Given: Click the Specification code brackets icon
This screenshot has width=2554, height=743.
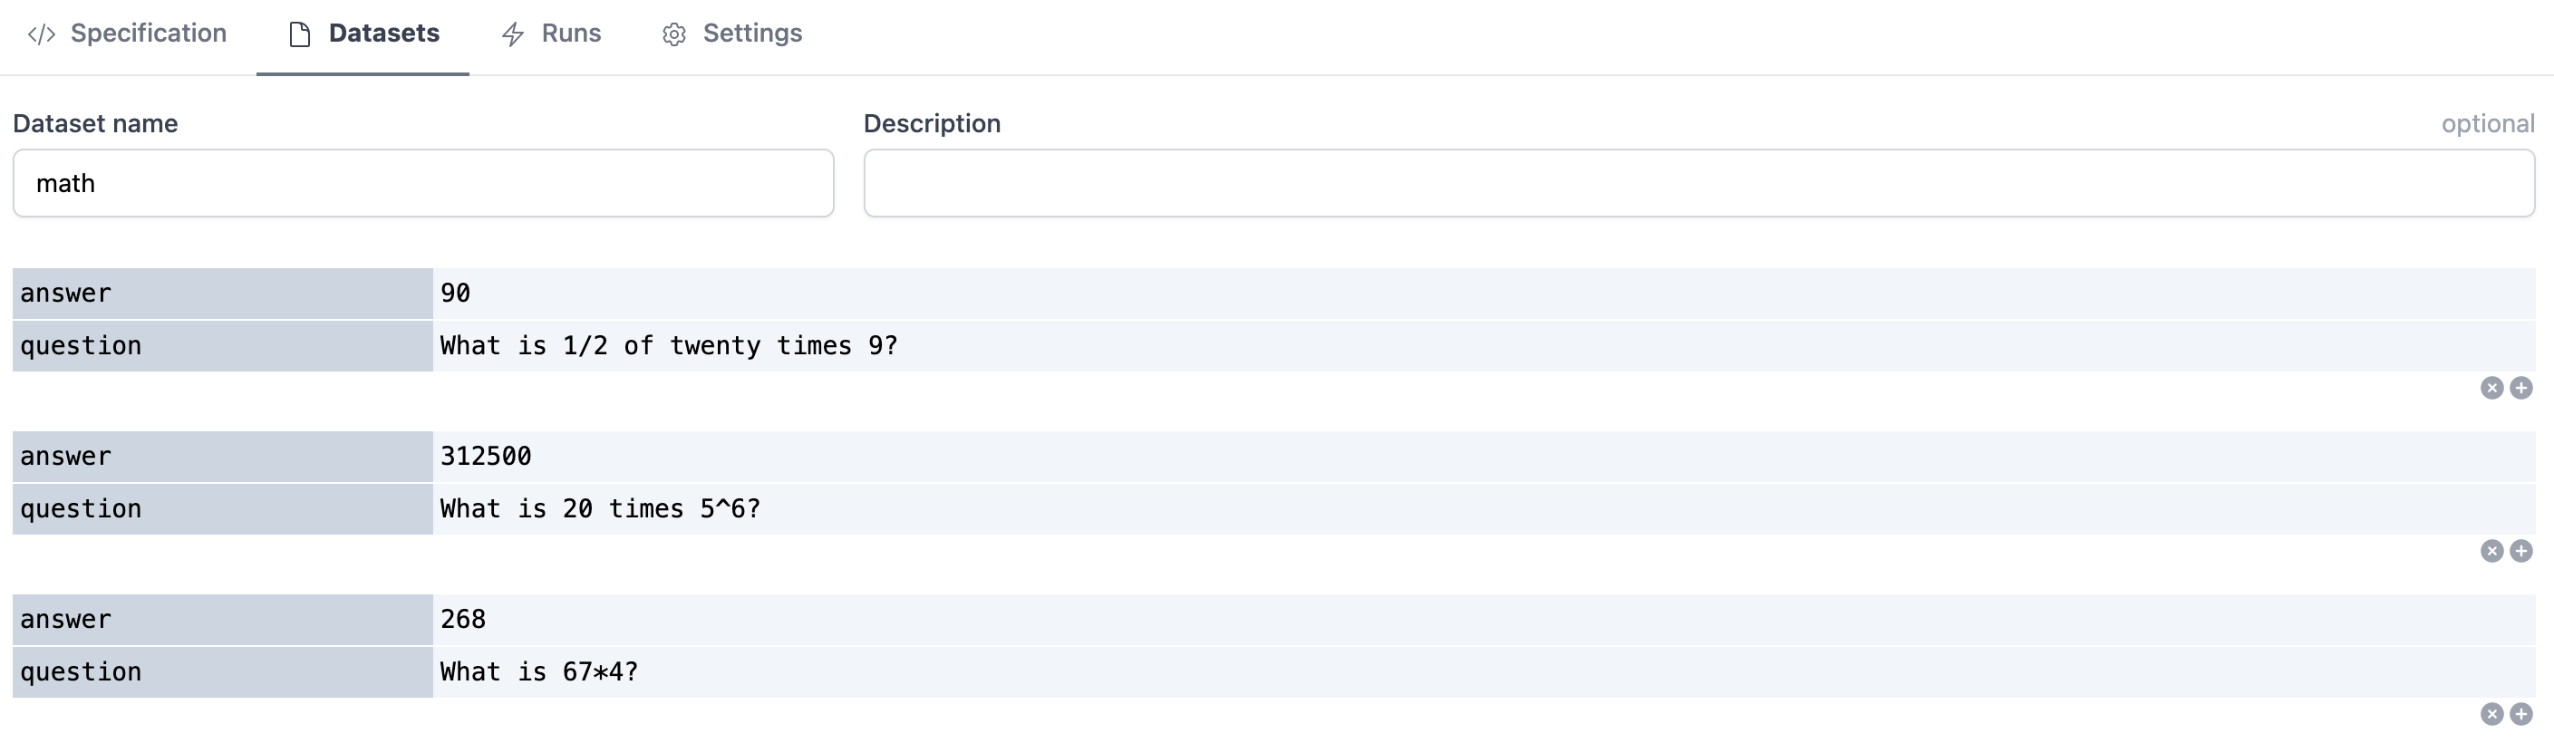Looking at the screenshot, I should tap(42, 34).
